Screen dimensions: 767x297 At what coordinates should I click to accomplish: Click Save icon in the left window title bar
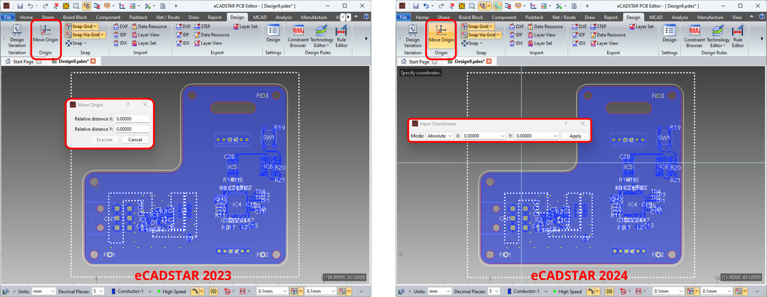tap(20, 6)
